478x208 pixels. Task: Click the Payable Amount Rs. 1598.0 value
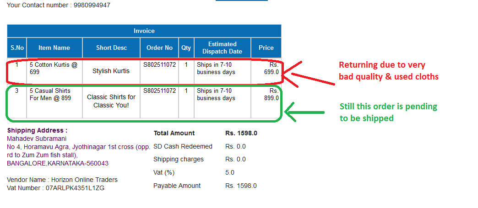tap(241, 186)
